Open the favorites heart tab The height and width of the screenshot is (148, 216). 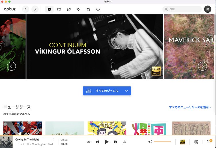79,9
